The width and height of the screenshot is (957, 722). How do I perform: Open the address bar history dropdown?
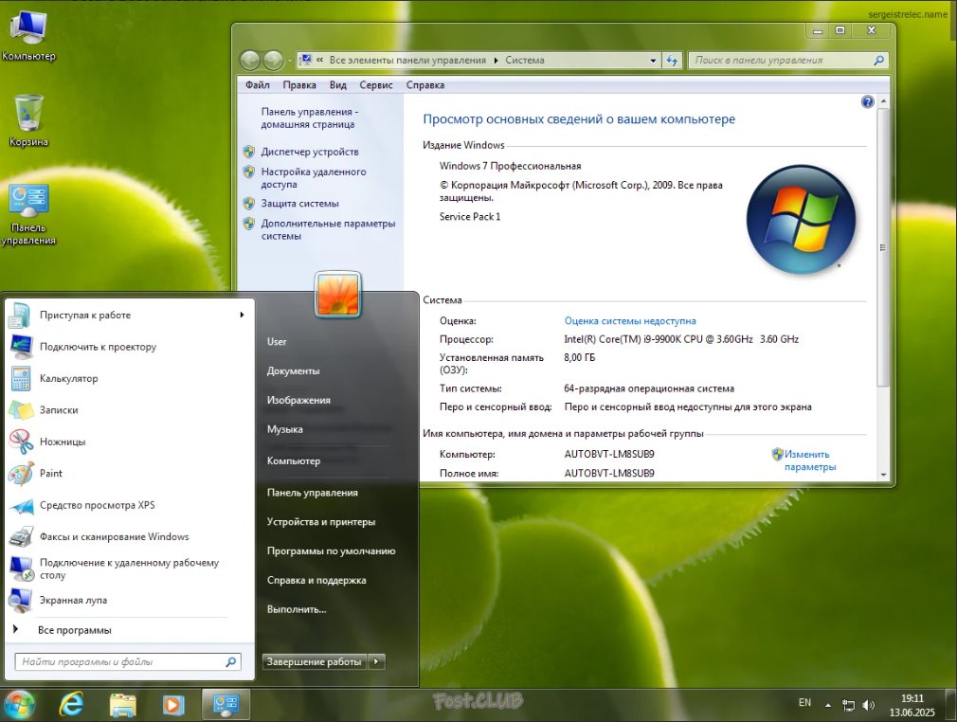653,61
